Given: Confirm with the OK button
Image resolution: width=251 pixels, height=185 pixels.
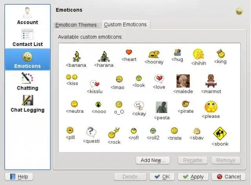Looking at the screenshot, I should (162, 177).
